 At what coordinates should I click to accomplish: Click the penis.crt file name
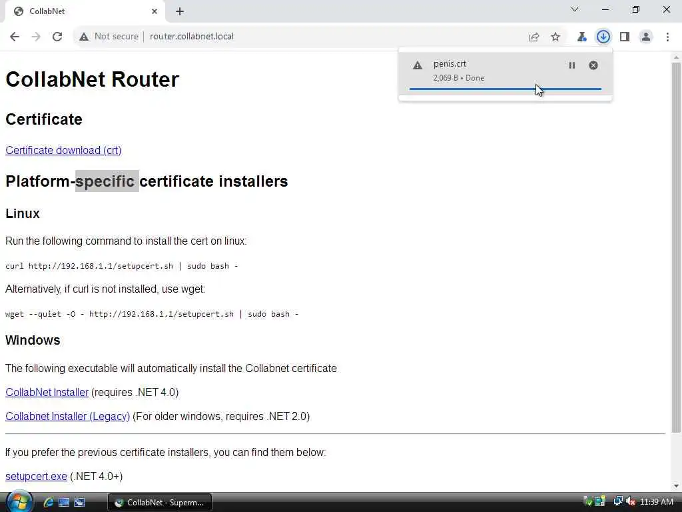450,64
